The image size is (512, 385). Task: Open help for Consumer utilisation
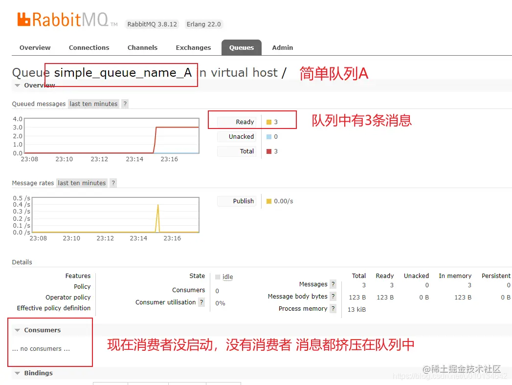tap(201, 302)
